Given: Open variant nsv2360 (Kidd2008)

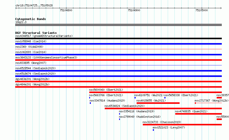Looking at the screenshot, I should [29, 47].
